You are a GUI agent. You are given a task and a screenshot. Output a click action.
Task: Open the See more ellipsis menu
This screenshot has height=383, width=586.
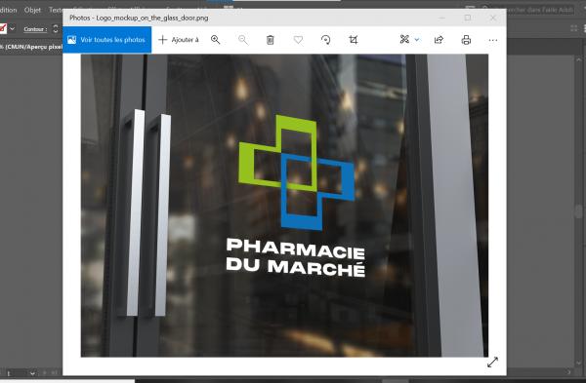point(493,40)
